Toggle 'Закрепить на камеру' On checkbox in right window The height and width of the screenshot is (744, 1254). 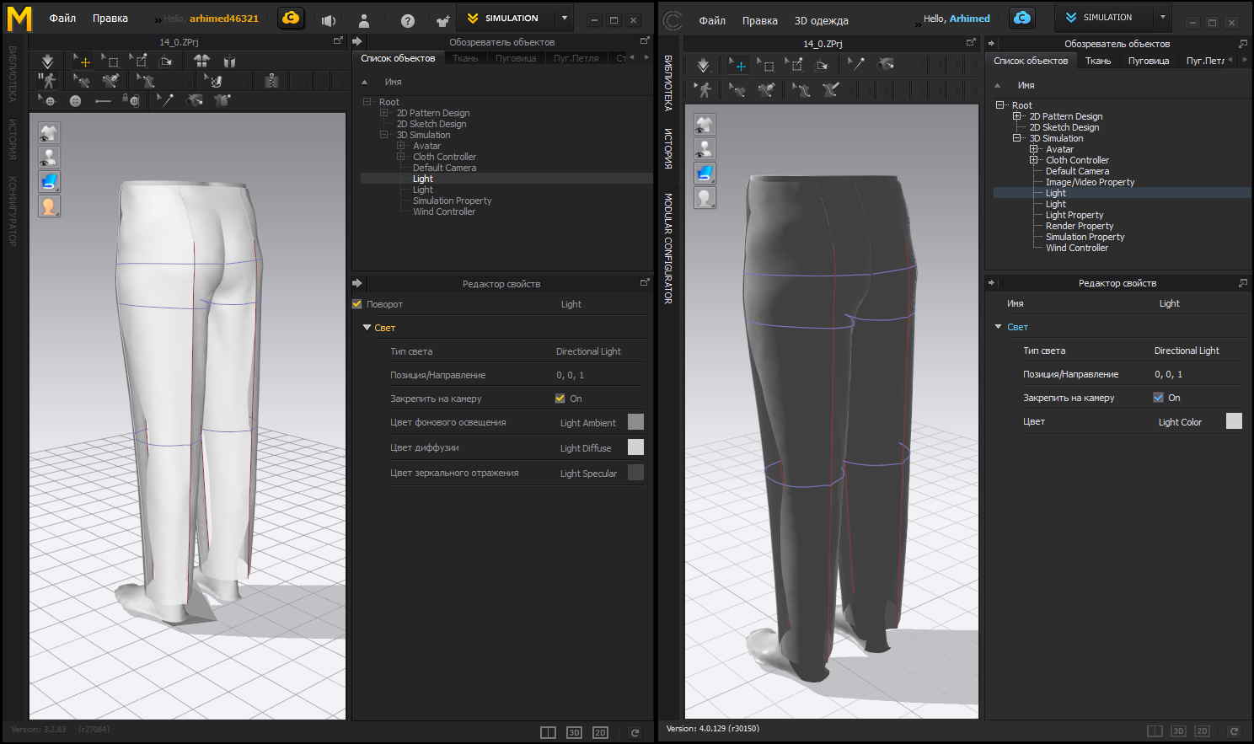click(x=1158, y=398)
